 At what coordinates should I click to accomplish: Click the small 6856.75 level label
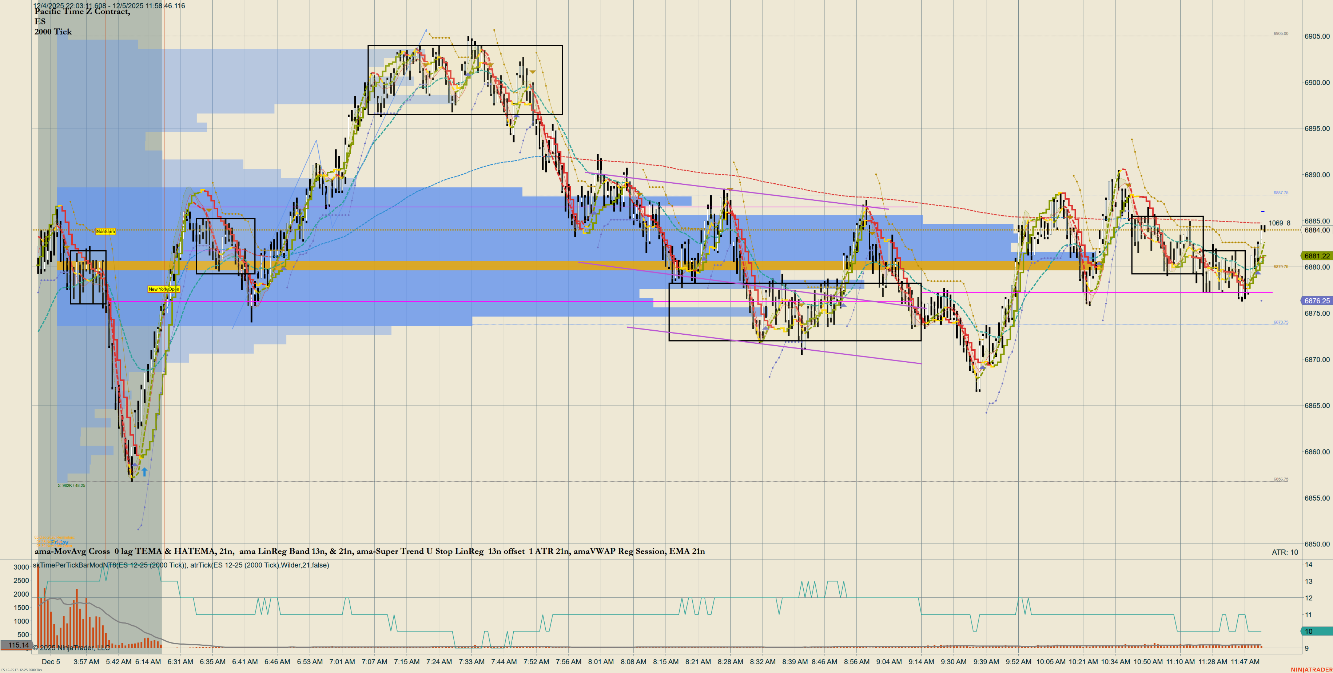tap(1281, 479)
